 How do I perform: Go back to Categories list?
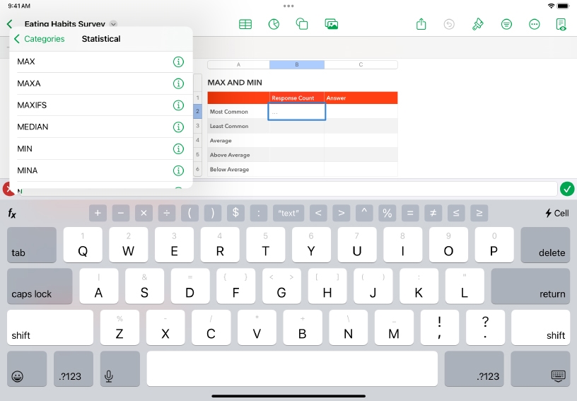(40, 39)
